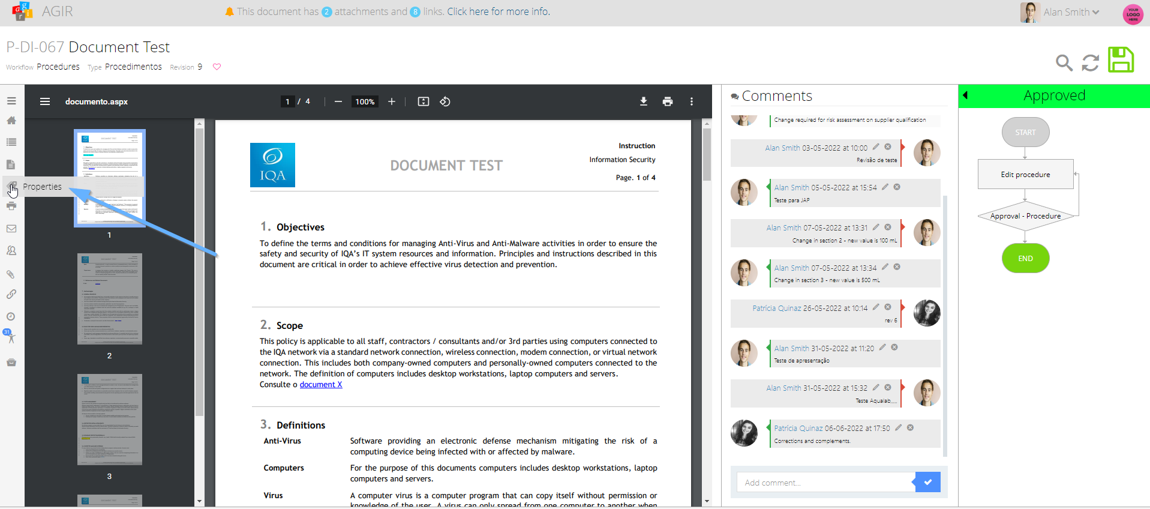Click the company logo avatar top right
This screenshot has width=1150, height=509.
click(1133, 13)
